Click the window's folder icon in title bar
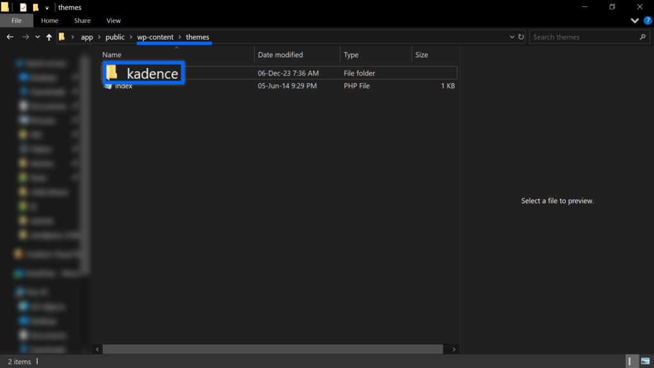 (5, 7)
